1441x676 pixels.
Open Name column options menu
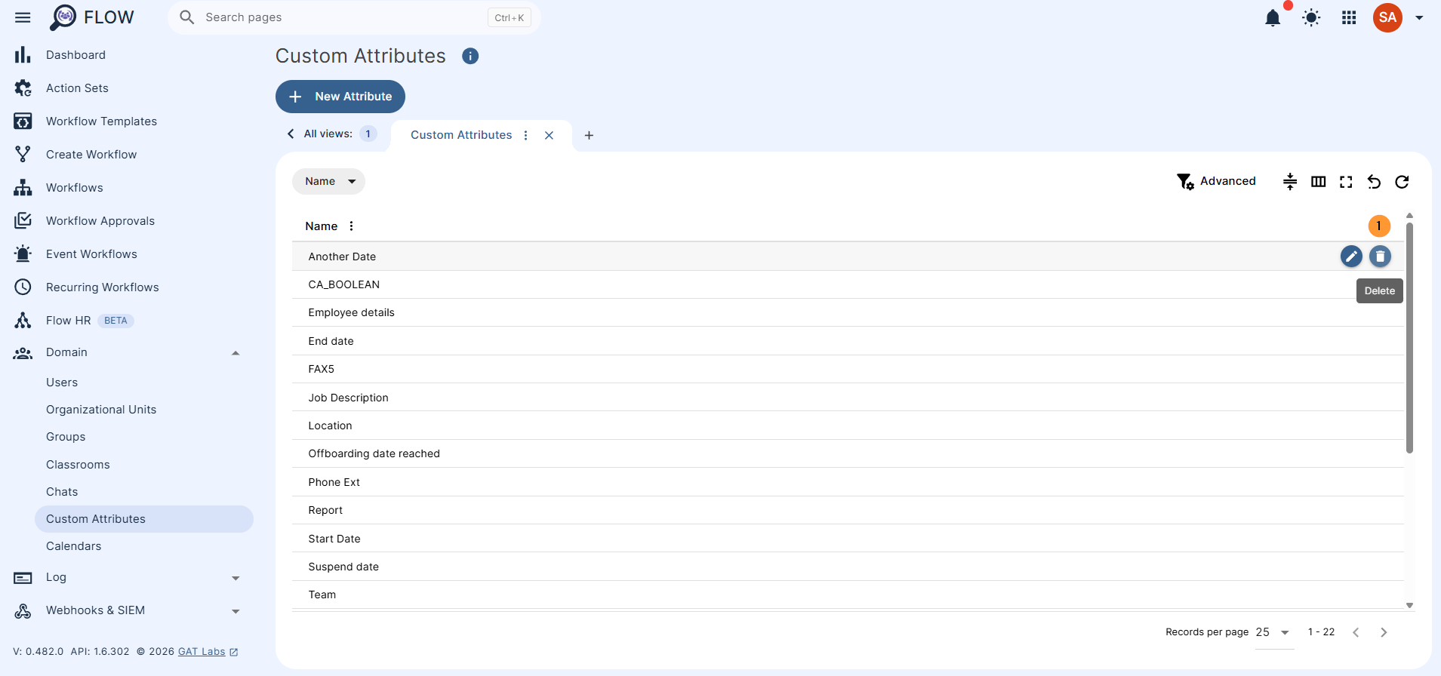(351, 226)
